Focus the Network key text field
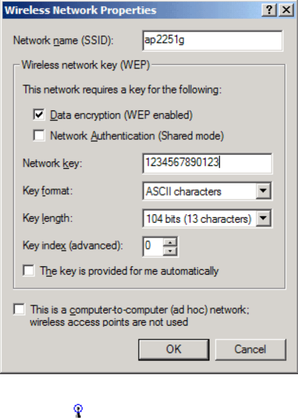This screenshot has height=419, width=298. tap(206, 163)
